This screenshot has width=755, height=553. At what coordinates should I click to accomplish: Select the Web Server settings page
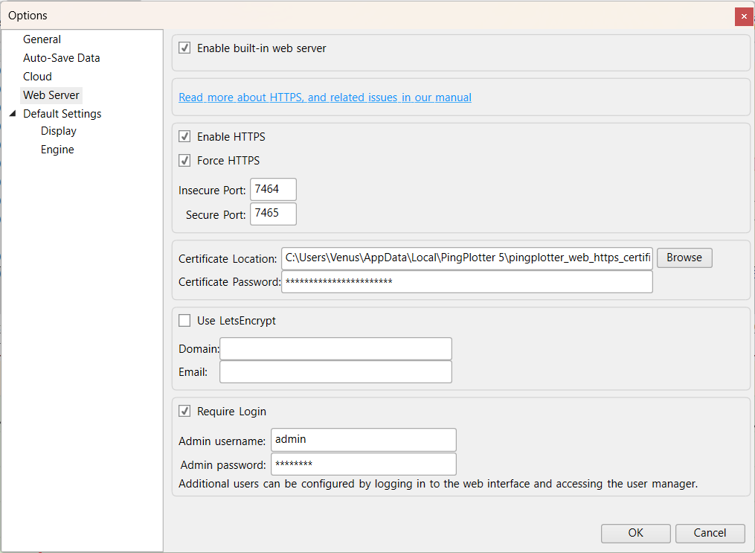51,95
